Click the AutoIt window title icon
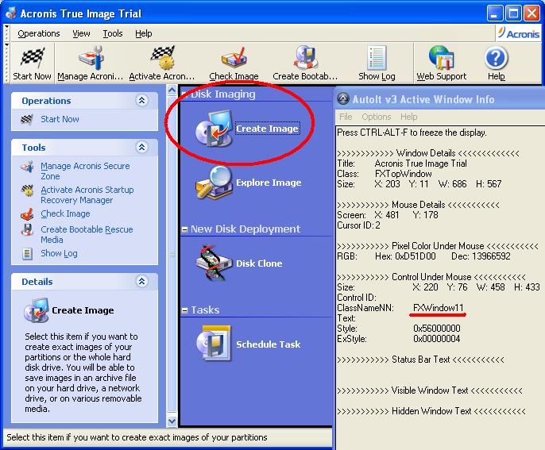545x450 pixels. tap(343, 99)
